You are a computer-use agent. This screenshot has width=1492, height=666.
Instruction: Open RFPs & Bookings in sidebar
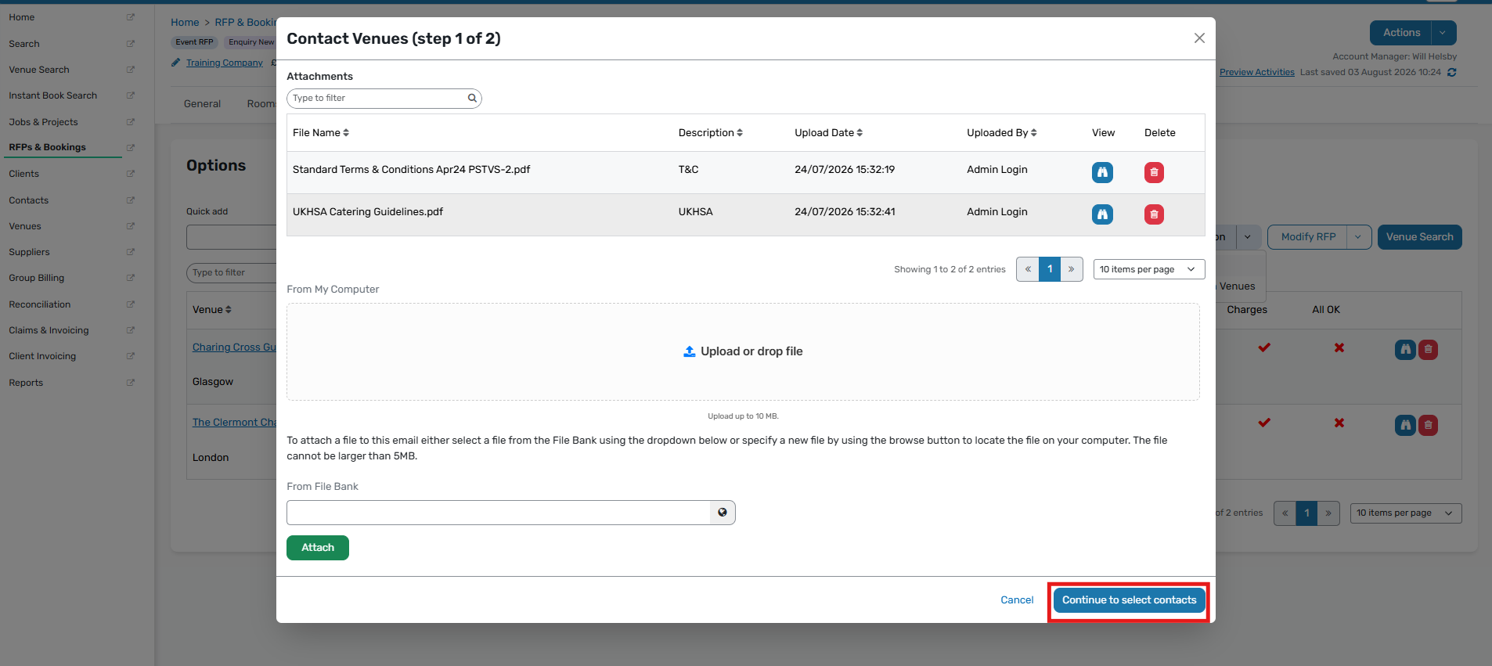click(47, 147)
